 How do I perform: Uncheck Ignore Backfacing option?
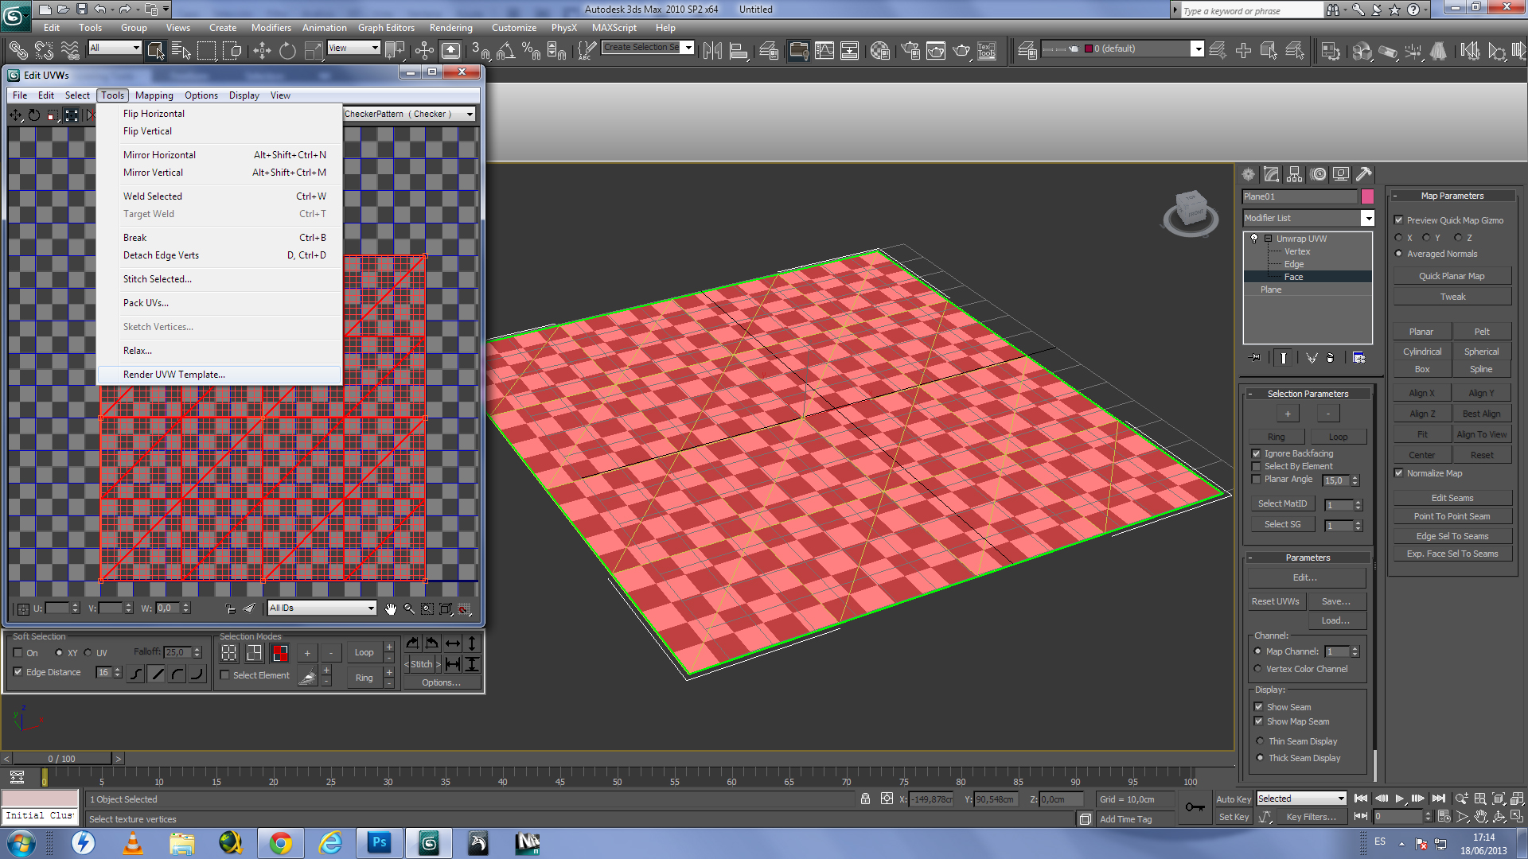[x=1257, y=453]
